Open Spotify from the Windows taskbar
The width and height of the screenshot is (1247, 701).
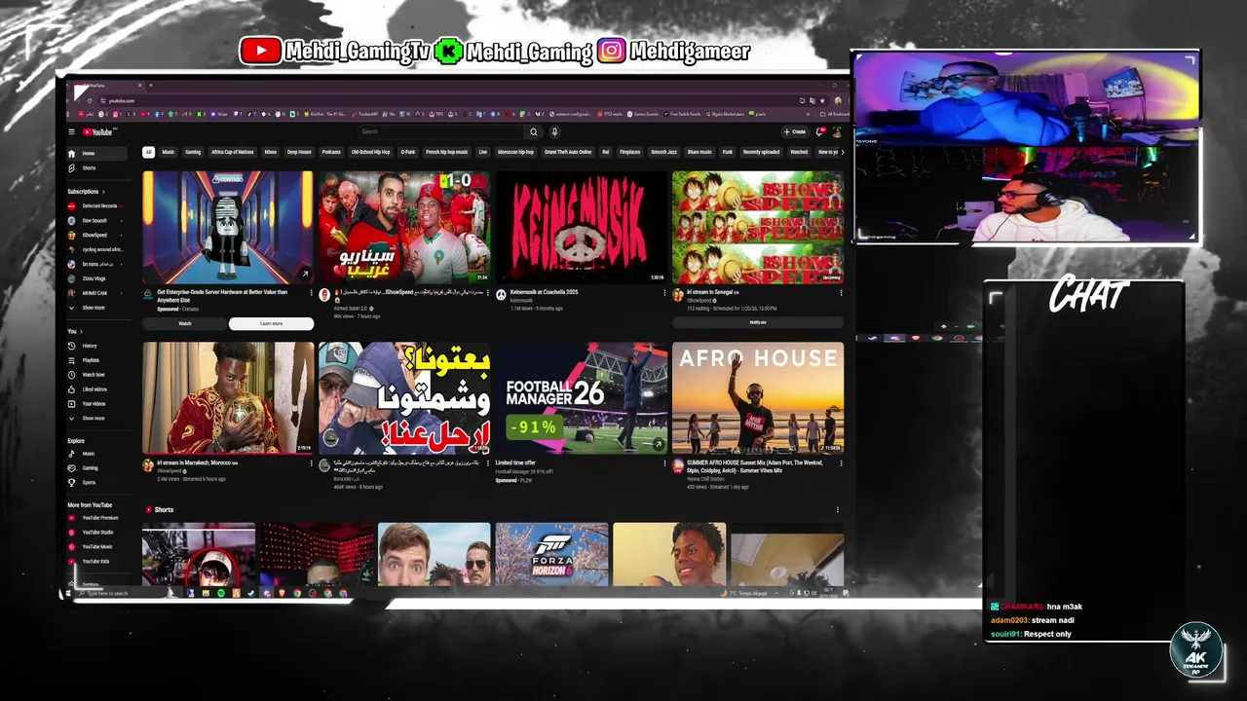pos(221,593)
